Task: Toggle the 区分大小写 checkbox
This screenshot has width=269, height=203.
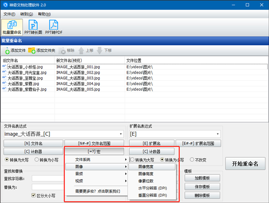Action: 34,195
